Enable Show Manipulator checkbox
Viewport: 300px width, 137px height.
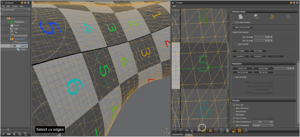coord(234,125)
